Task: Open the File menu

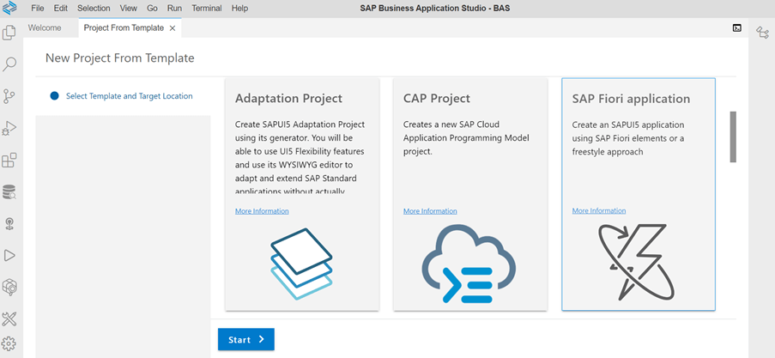Action: click(38, 9)
